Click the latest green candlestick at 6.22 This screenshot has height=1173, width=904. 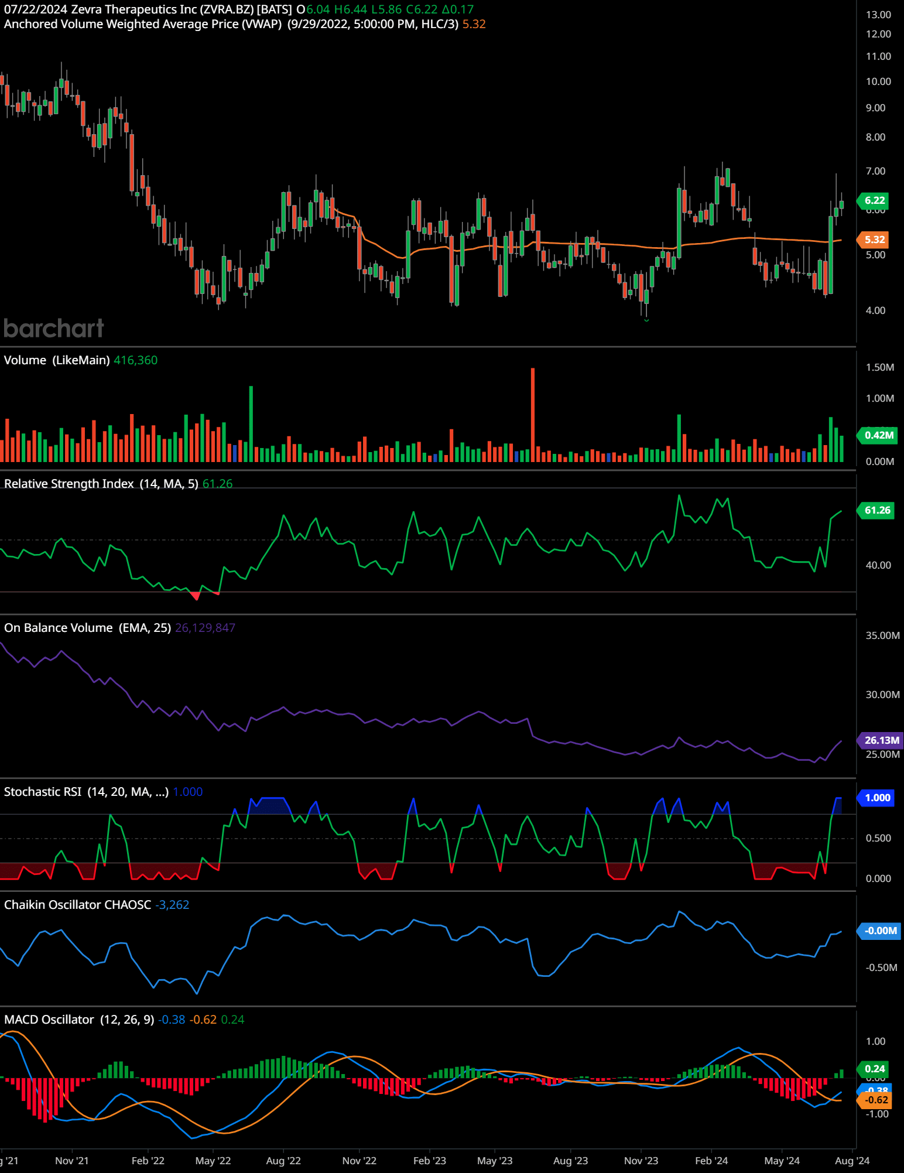pyautogui.click(x=841, y=204)
